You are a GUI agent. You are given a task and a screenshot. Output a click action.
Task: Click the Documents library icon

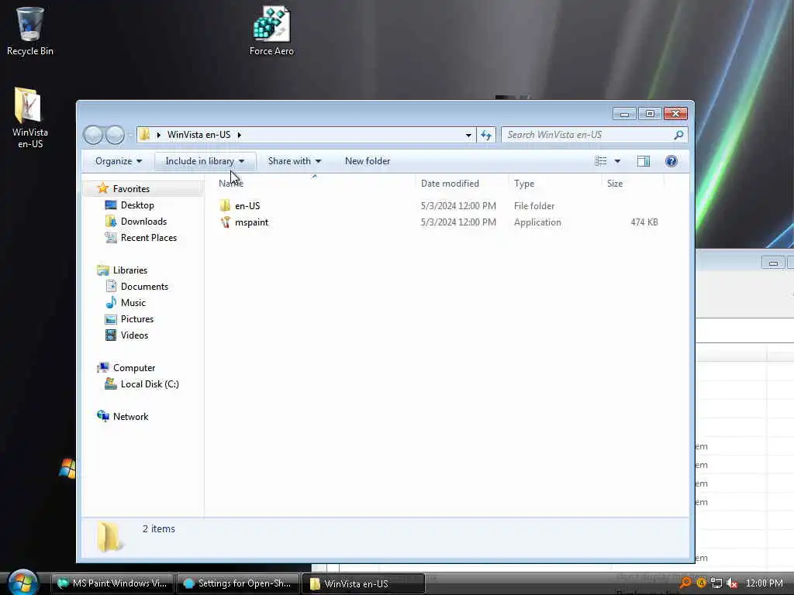pyautogui.click(x=111, y=287)
